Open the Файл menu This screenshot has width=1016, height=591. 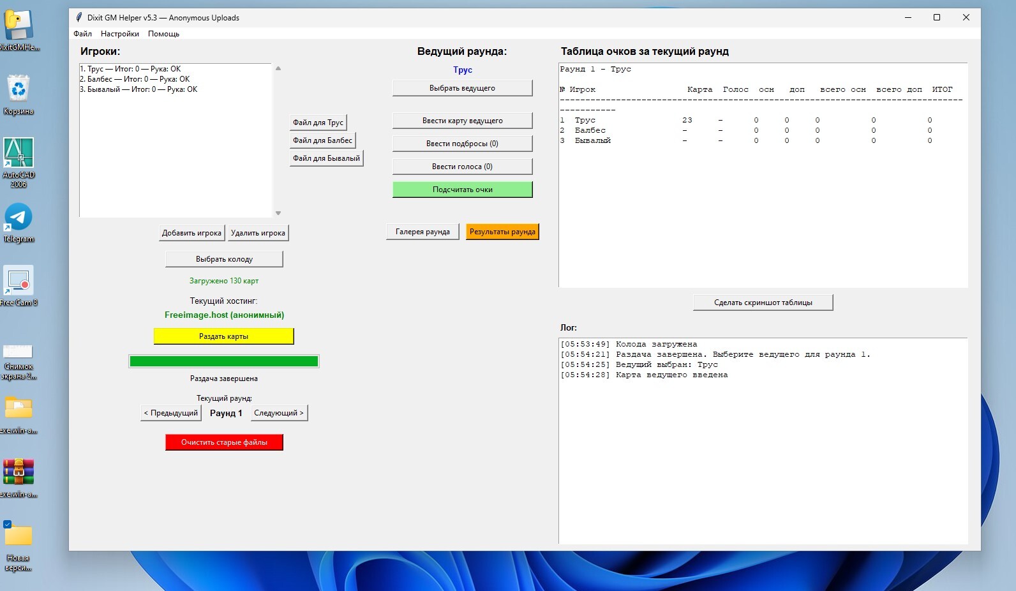82,34
